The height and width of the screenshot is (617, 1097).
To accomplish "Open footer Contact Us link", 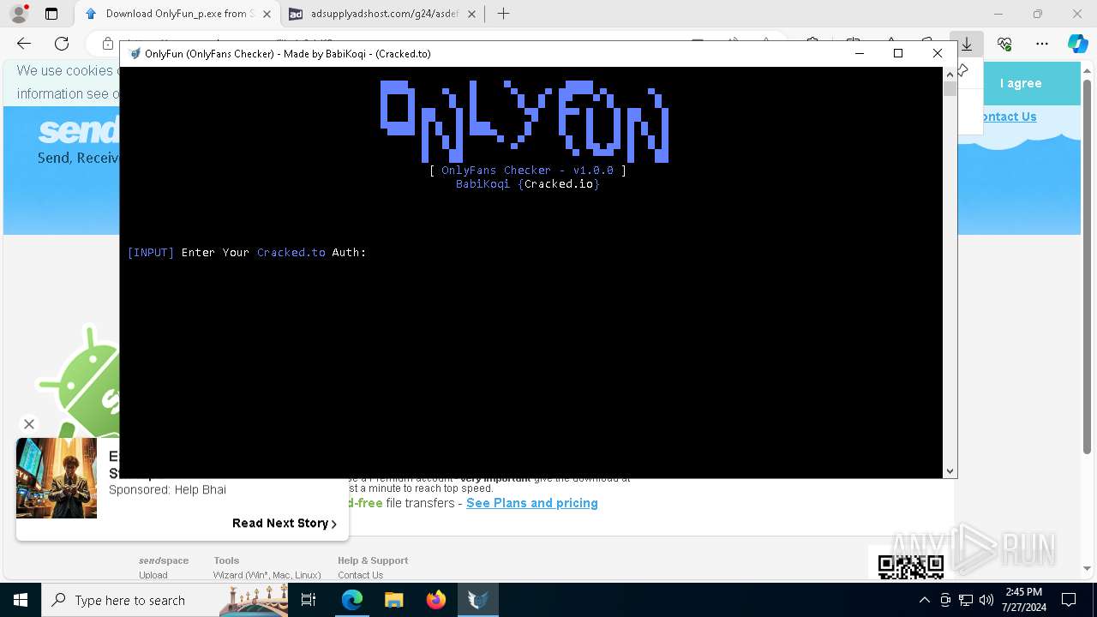I will coord(360,575).
